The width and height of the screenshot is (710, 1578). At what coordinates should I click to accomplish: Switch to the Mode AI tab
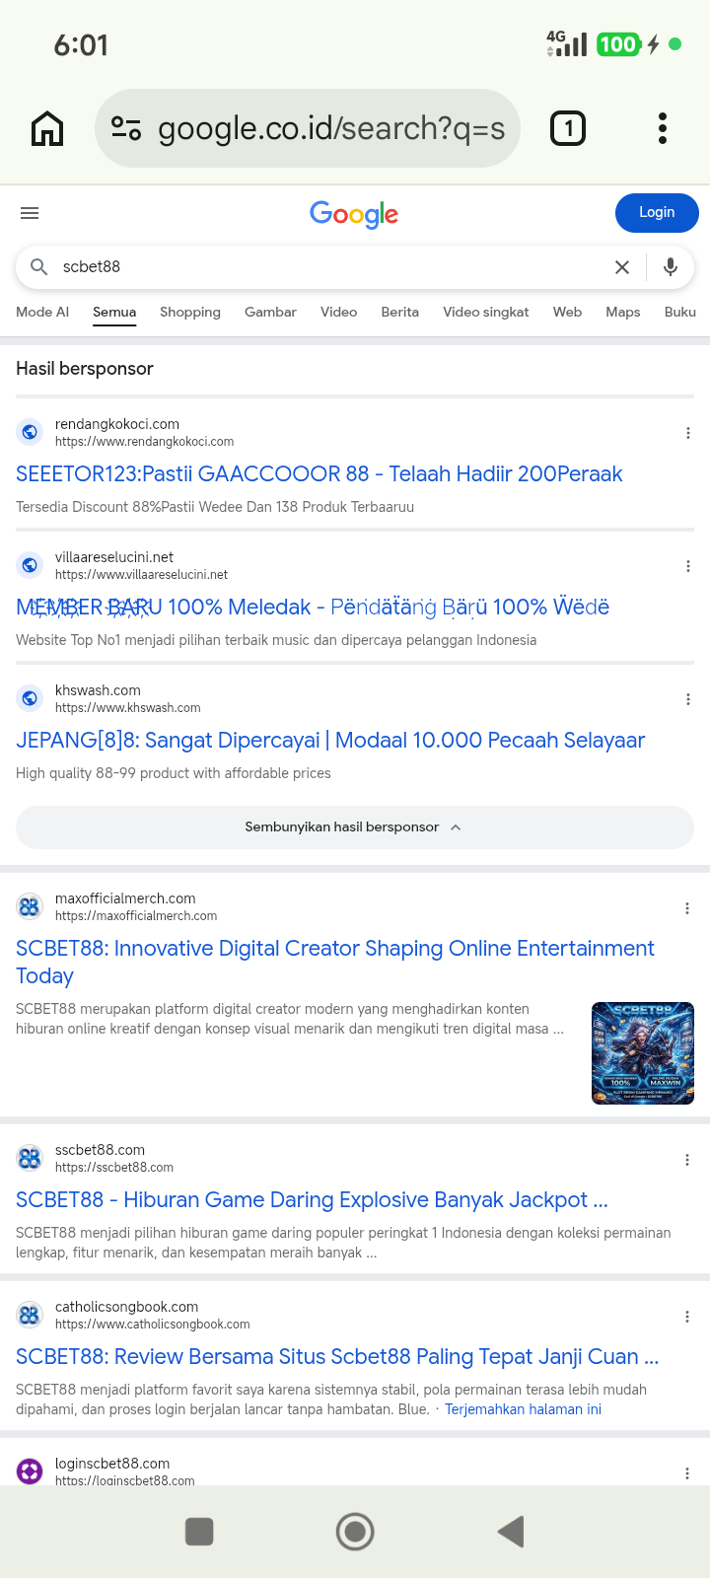[x=42, y=312]
